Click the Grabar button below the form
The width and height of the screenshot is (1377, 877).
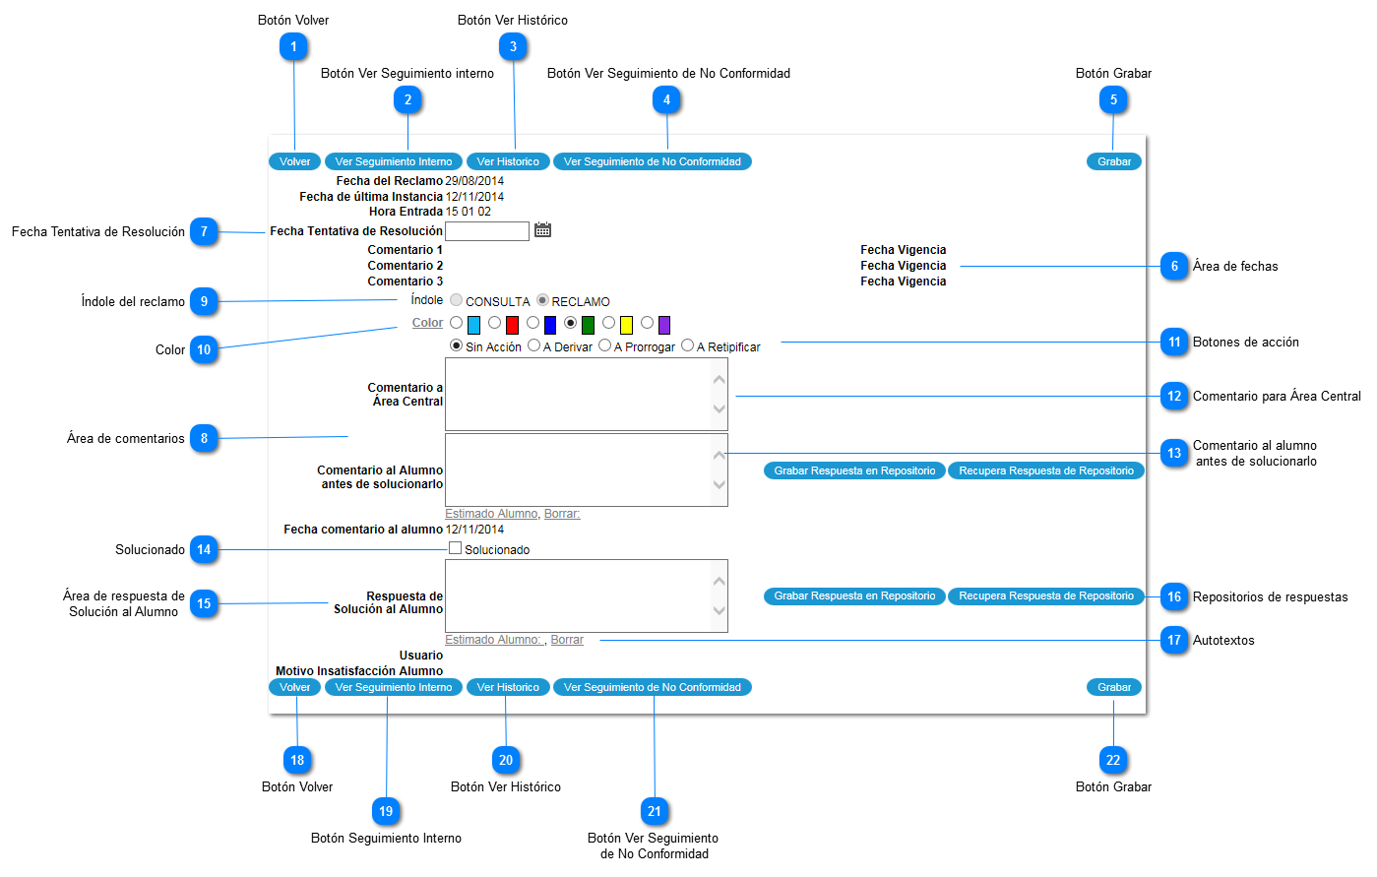coord(1114,687)
